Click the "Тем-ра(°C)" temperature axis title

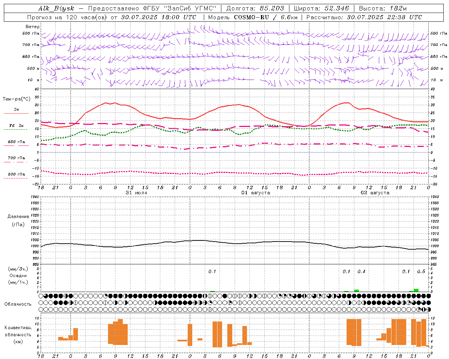16,99
